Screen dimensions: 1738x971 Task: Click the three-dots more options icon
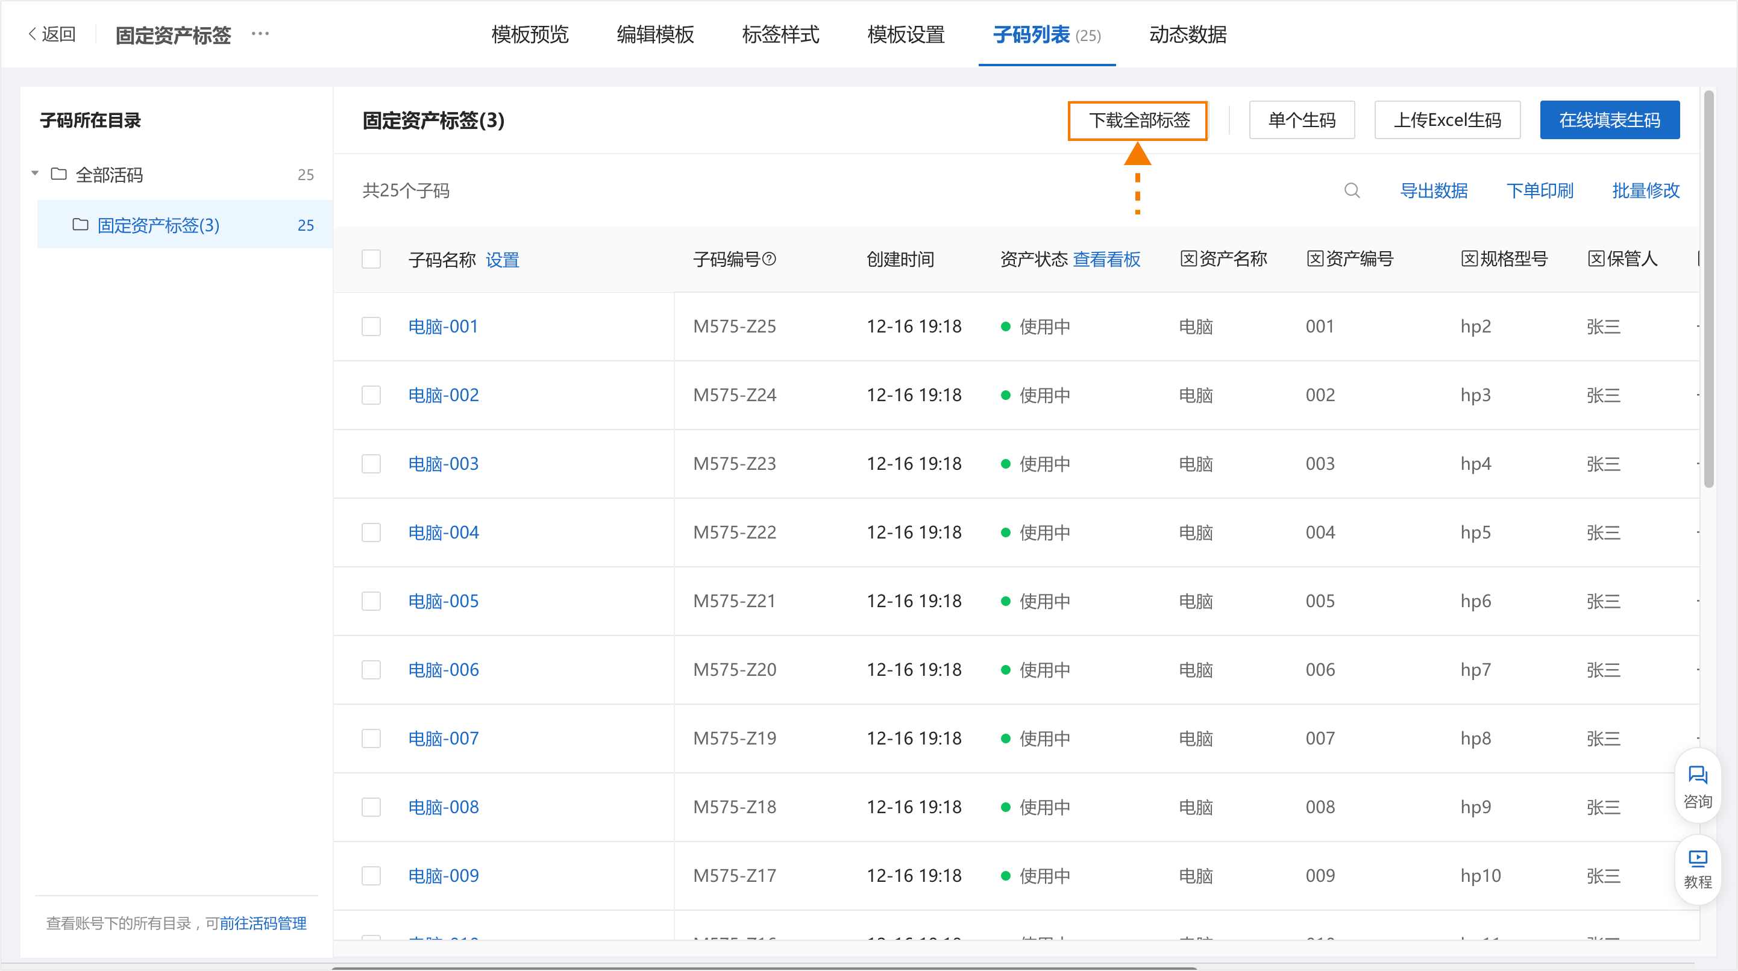click(x=260, y=34)
